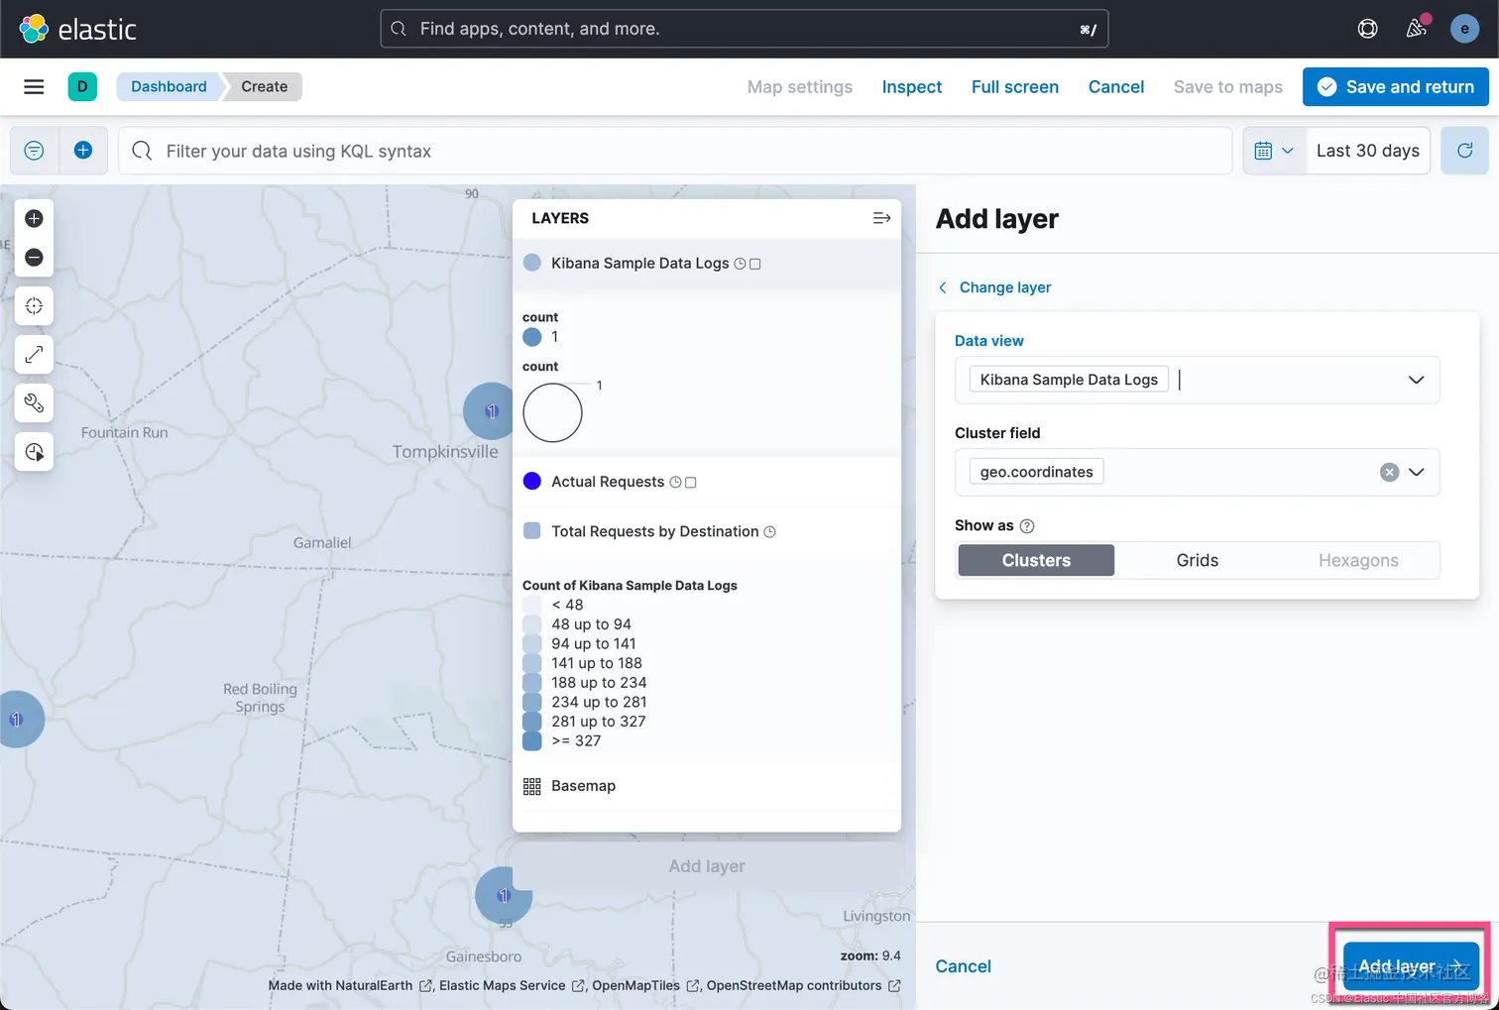Click the cluster near Gainesboro
Image resolution: width=1499 pixels, height=1010 pixels.
pyautogui.click(x=504, y=895)
